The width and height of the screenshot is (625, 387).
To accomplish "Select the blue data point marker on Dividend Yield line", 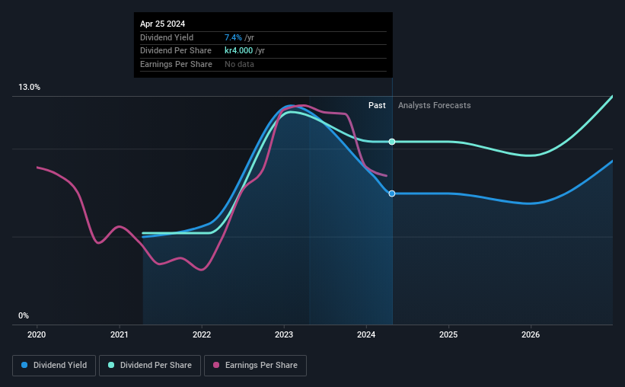I will pyautogui.click(x=392, y=193).
